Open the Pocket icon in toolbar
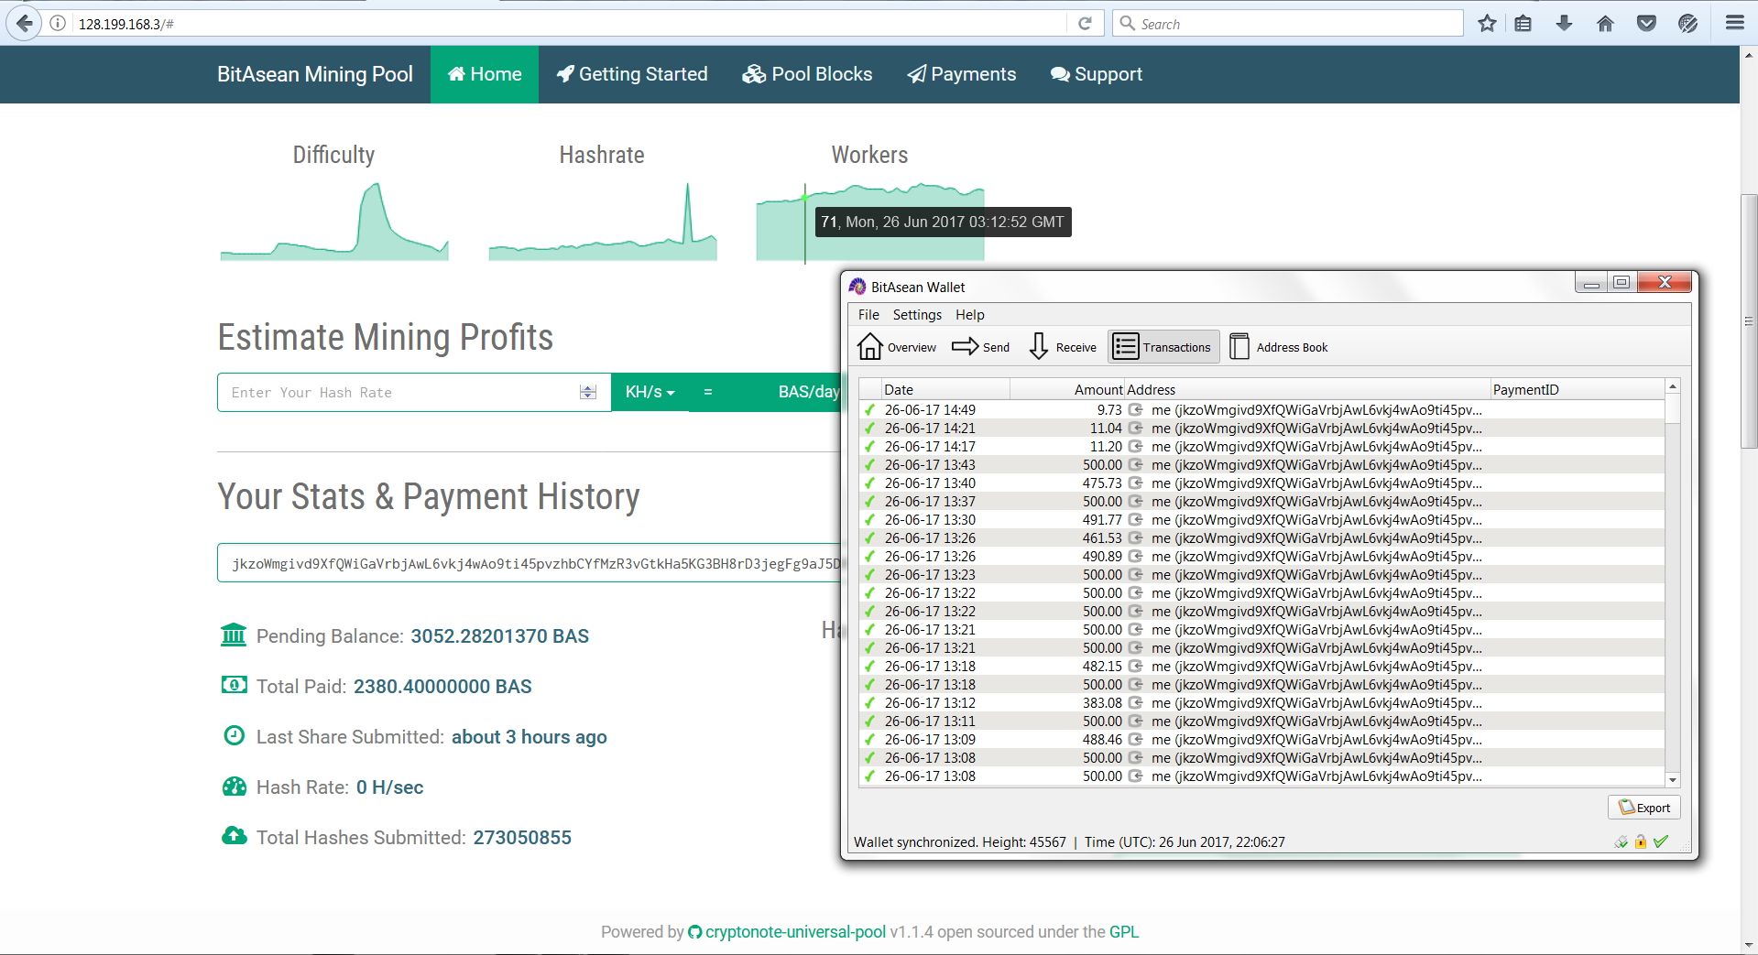Screen dimensions: 1758x955 tap(1646, 24)
